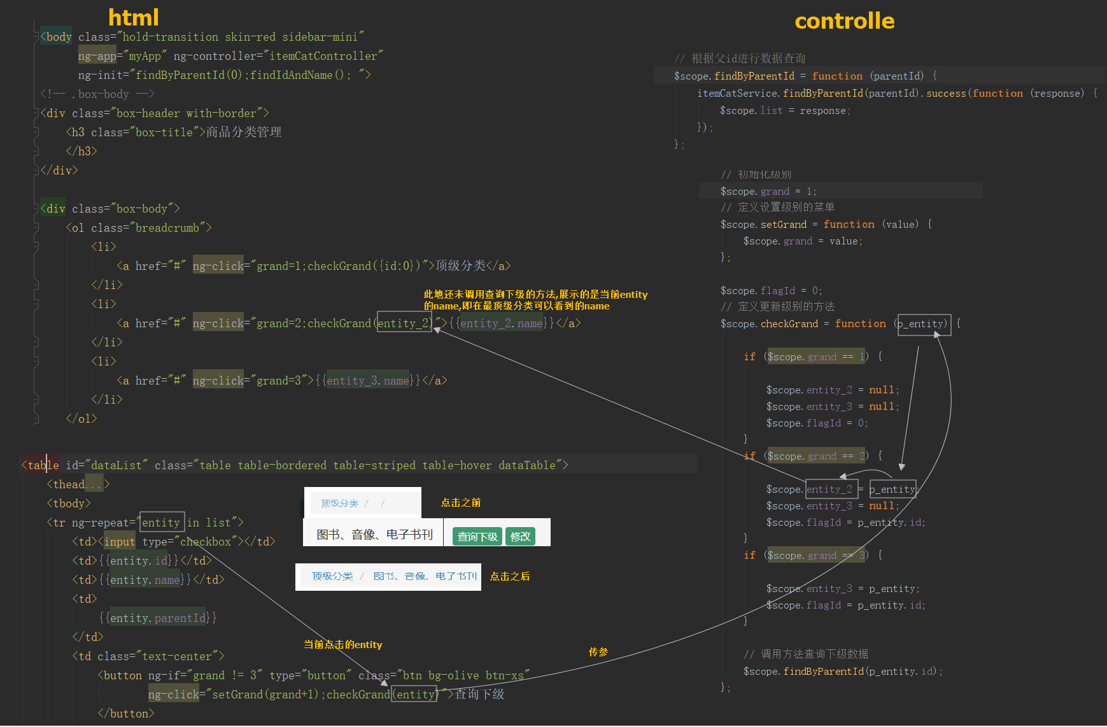This screenshot has height=727, width=1107.
Task: Click the h3 box-title 商品分类管理 line
Action: [174, 132]
